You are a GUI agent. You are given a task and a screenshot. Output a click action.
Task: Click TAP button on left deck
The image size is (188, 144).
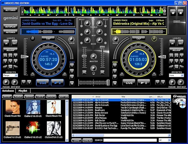pos(48,39)
